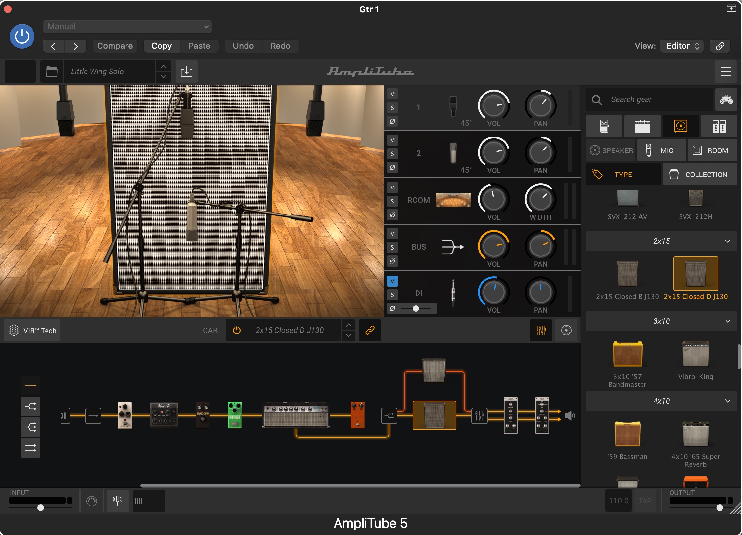Screen dimensions: 742x535
Task: Click the mixer node in signal chain
Action: click(479, 416)
